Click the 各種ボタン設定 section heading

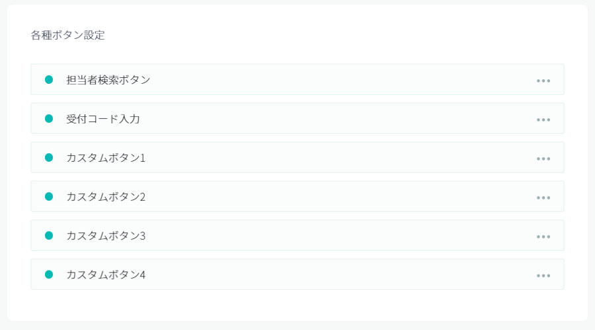67,35
